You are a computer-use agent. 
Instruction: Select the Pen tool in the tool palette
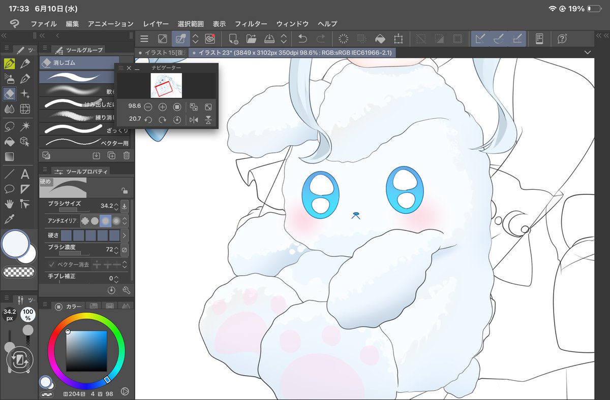(x=9, y=64)
